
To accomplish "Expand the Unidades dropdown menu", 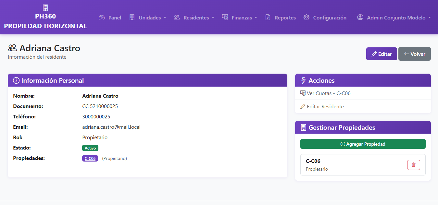I will (148, 18).
